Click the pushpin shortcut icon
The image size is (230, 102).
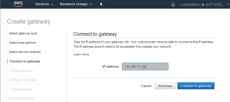(101, 4)
